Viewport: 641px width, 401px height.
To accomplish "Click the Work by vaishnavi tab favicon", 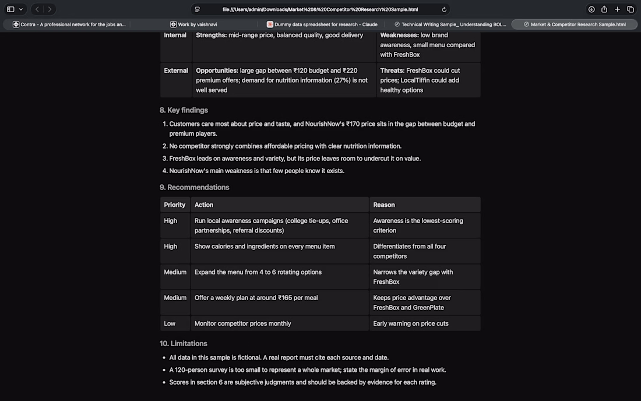I will click(173, 24).
